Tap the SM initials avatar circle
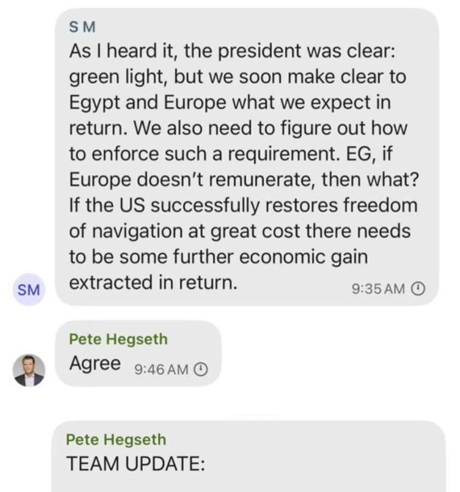This screenshot has height=492, width=460. click(x=28, y=290)
